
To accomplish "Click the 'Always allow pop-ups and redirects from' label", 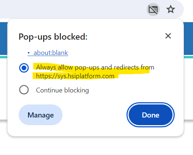I will (x=95, y=67).
